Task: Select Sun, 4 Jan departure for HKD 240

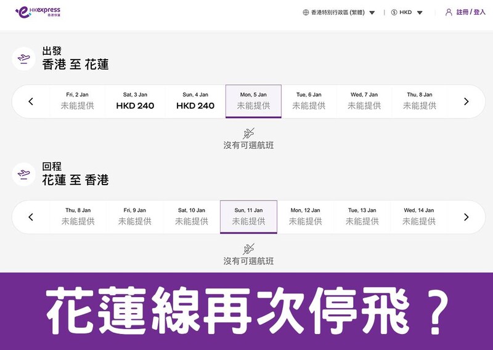Action: 195,101
